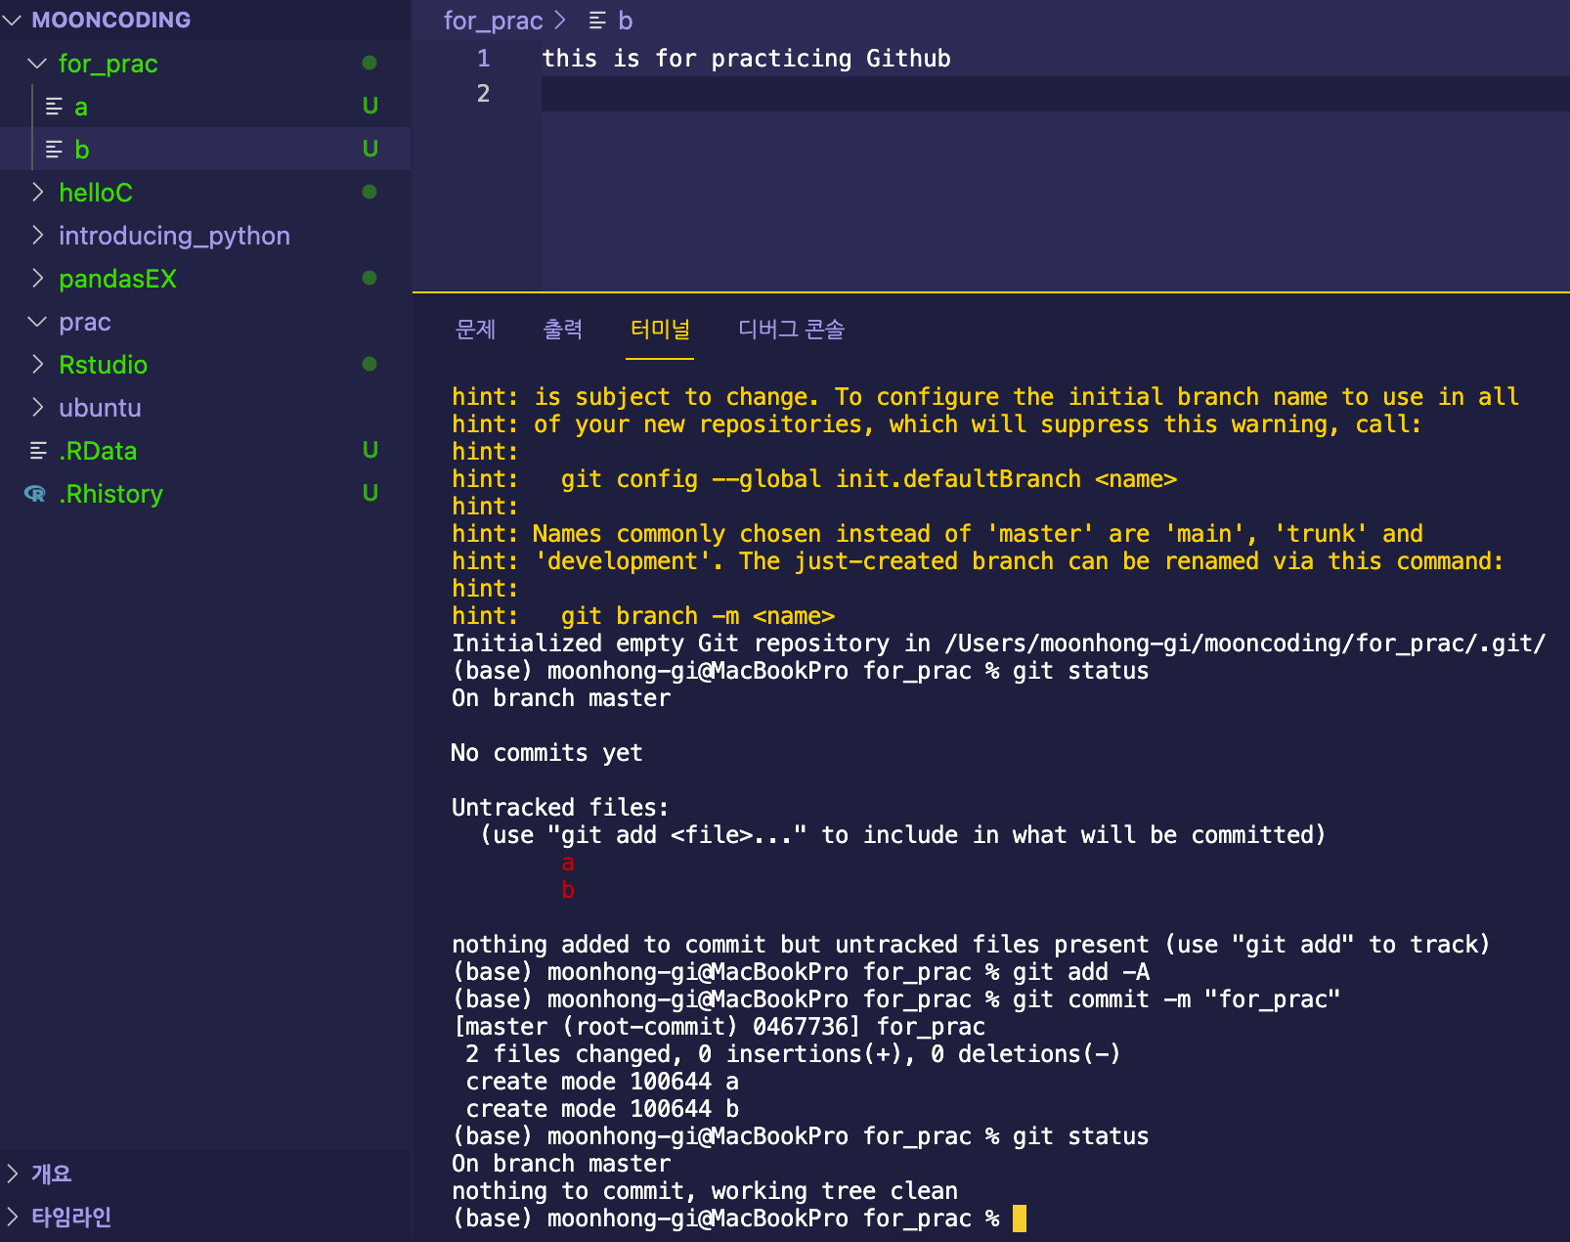Click the U status badge for .RData
Image resolution: width=1570 pixels, height=1242 pixels.
point(371,450)
